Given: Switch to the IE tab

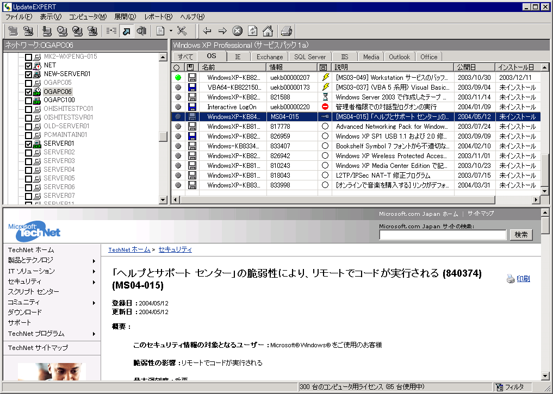Looking at the screenshot, I should click(238, 57).
